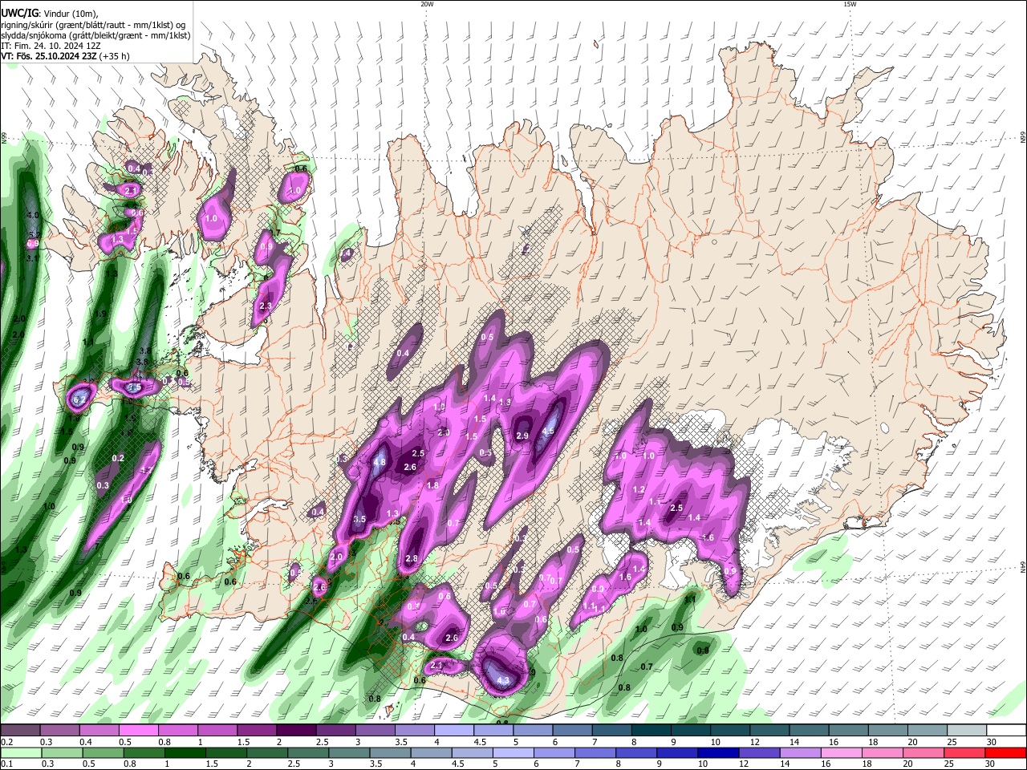Click the dark mauve 0.2–0.3 swatch in upper legend
Image resolution: width=1027 pixels, height=770 pixels.
pyautogui.click(x=20, y=731)
